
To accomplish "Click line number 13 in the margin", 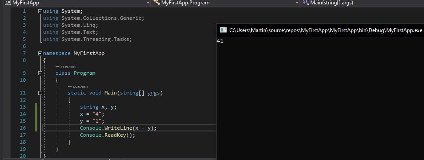I will click(23, 107).
